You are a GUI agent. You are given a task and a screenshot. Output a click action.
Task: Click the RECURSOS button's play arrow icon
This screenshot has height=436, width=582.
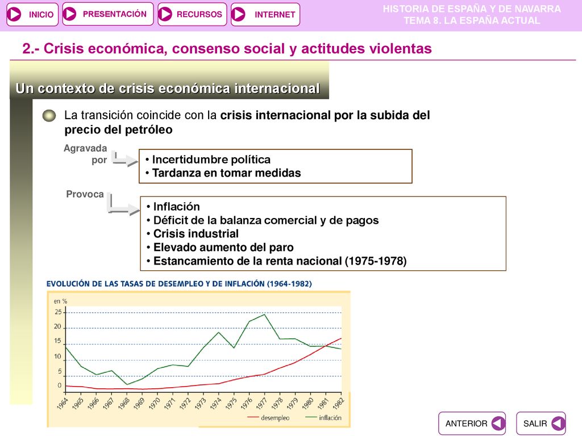tap(165, 14)
